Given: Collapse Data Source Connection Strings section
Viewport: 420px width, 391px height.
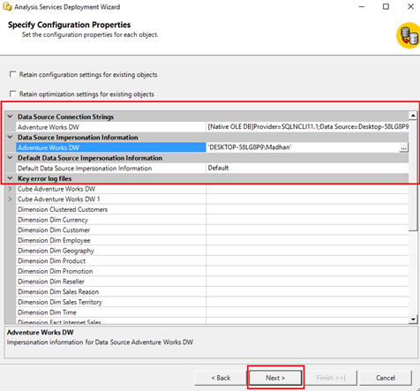Looking at the screenshot, I should 11,117.
